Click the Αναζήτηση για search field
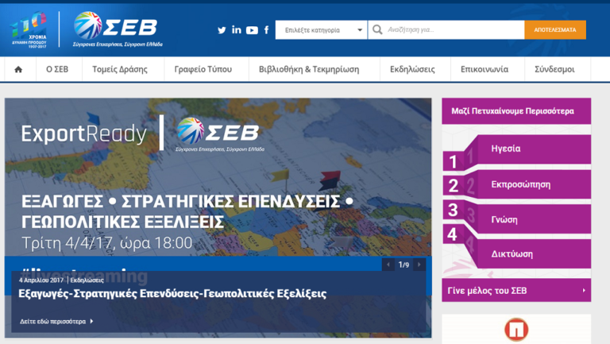610x344 pixels. tap(446, 30)
